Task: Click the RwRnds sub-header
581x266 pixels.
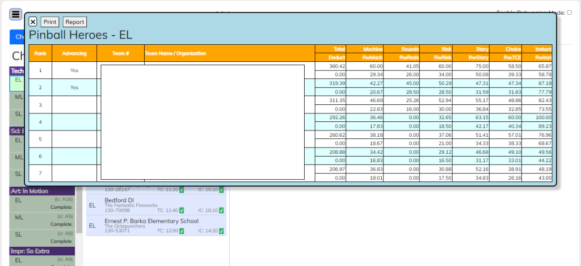Action: pos(401,57)
